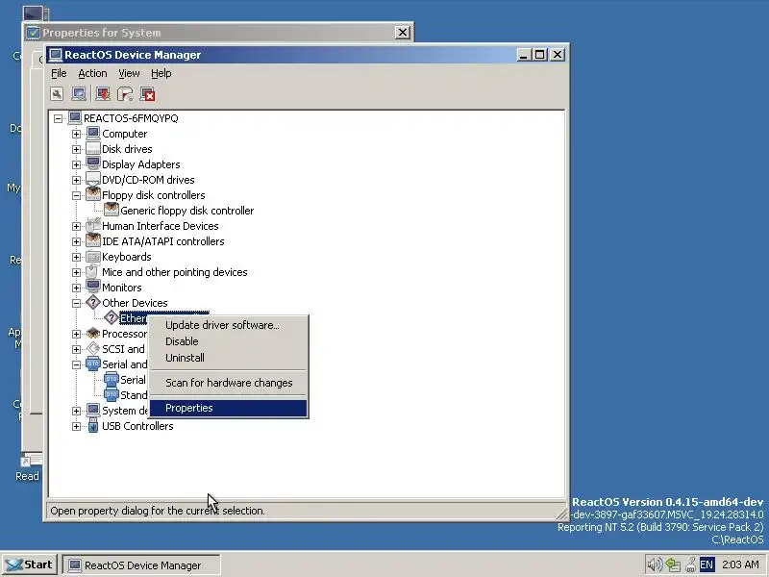Viewport: 769px width, 577px height.
Task: Click the Scan for hardware changes toolbar icon
Action: [x=79, y=94]
